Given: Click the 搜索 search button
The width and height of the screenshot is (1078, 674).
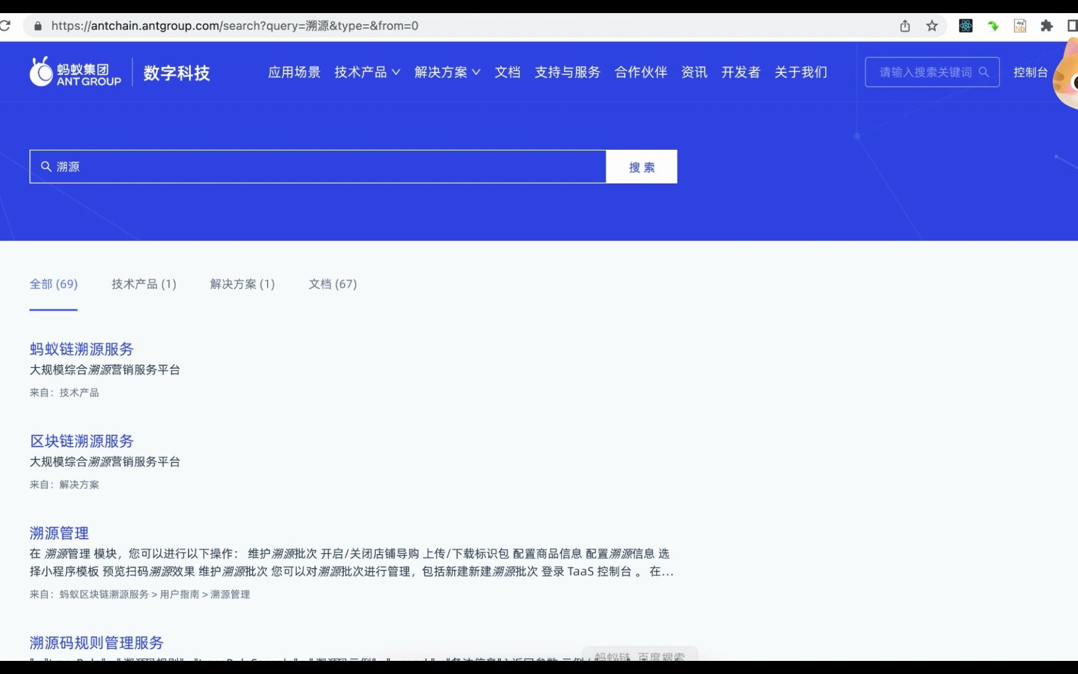Looking at the screenshot, I should 641,167.
